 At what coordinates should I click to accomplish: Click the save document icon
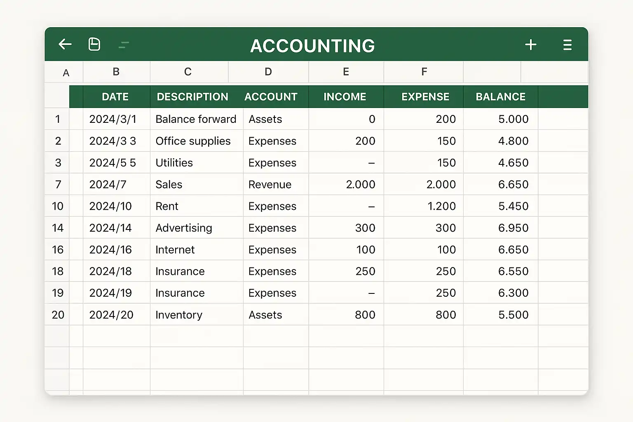[x=94, y=44]
